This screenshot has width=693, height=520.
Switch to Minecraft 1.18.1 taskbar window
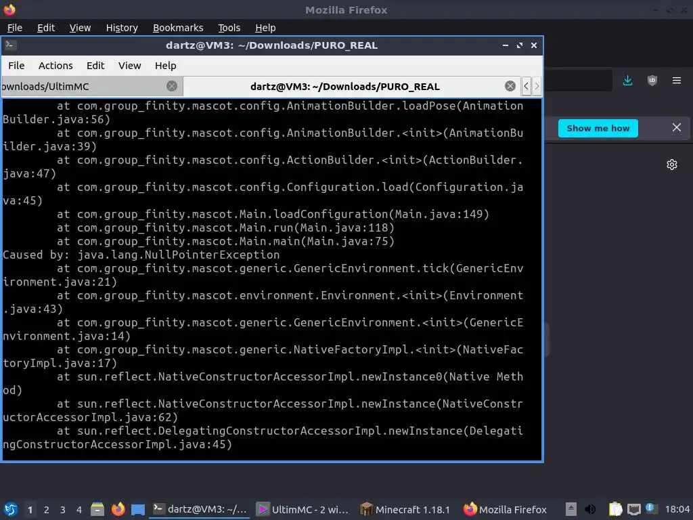[x=405, y=509]
